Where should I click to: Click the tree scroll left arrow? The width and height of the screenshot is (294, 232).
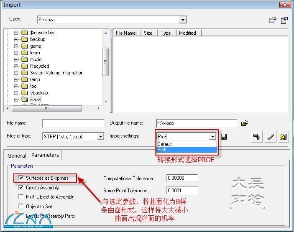pyautogui.click(x=8, y=108)
